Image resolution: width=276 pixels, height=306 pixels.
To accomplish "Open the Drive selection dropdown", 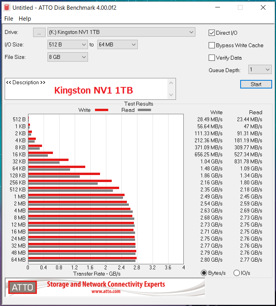I will [121, 32].
